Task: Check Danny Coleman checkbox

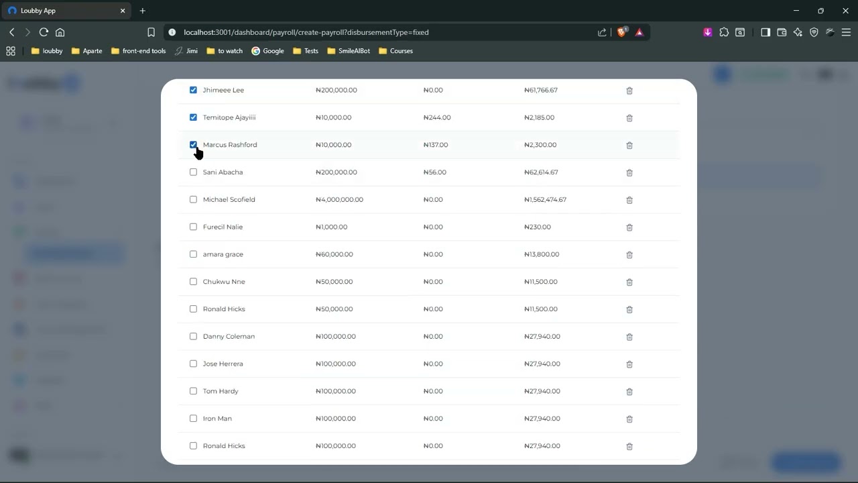Action: click(193, 336)
